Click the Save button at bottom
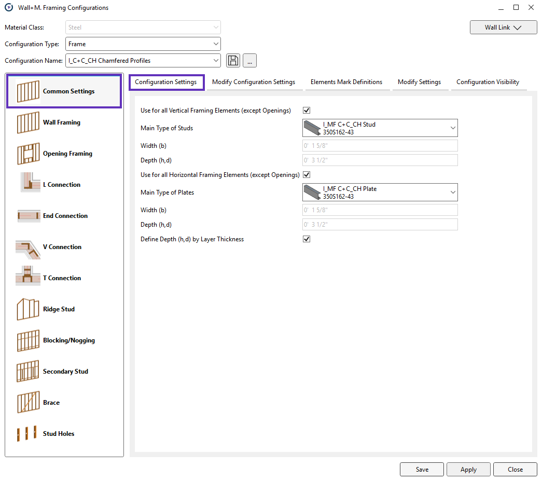The width and height of the screenshot is (542, 481). (422, 470)
